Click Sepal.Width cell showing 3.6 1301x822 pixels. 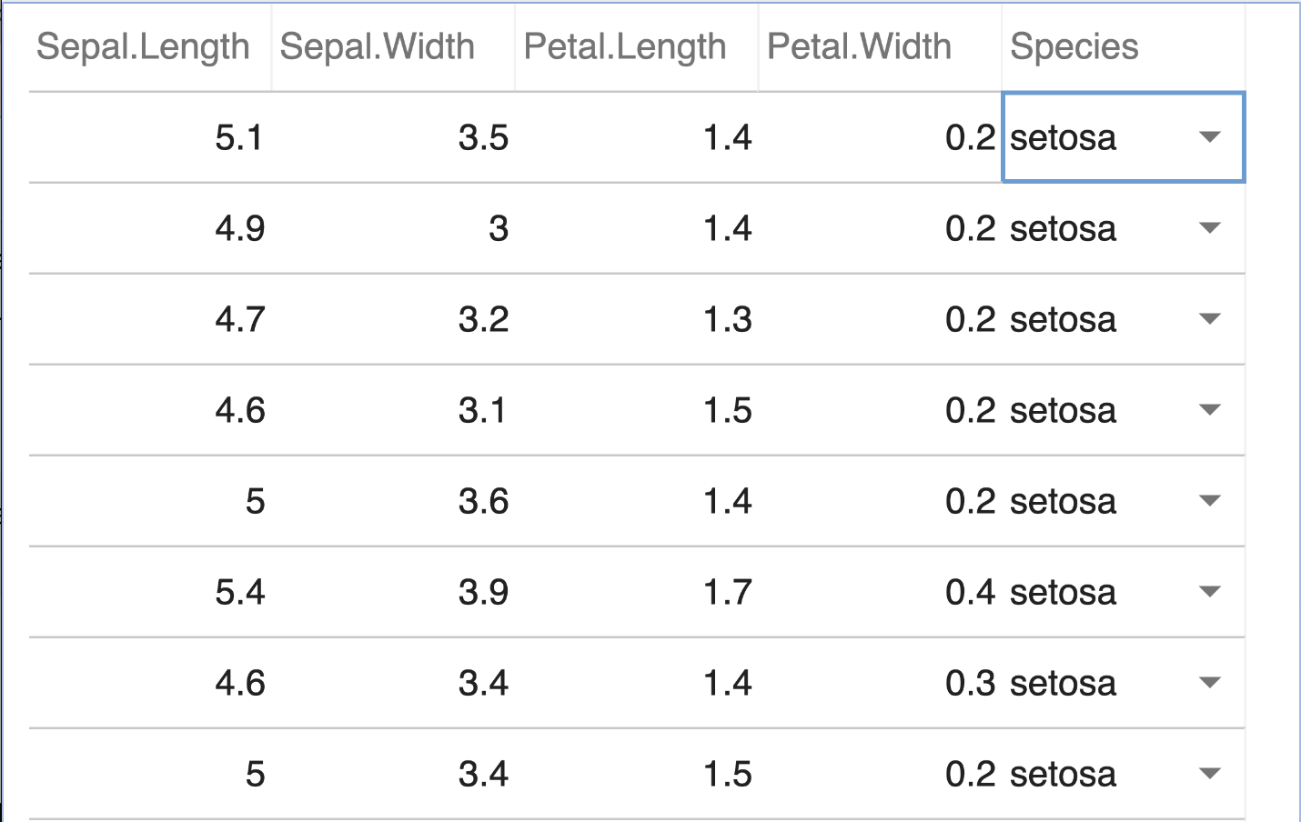483,501
